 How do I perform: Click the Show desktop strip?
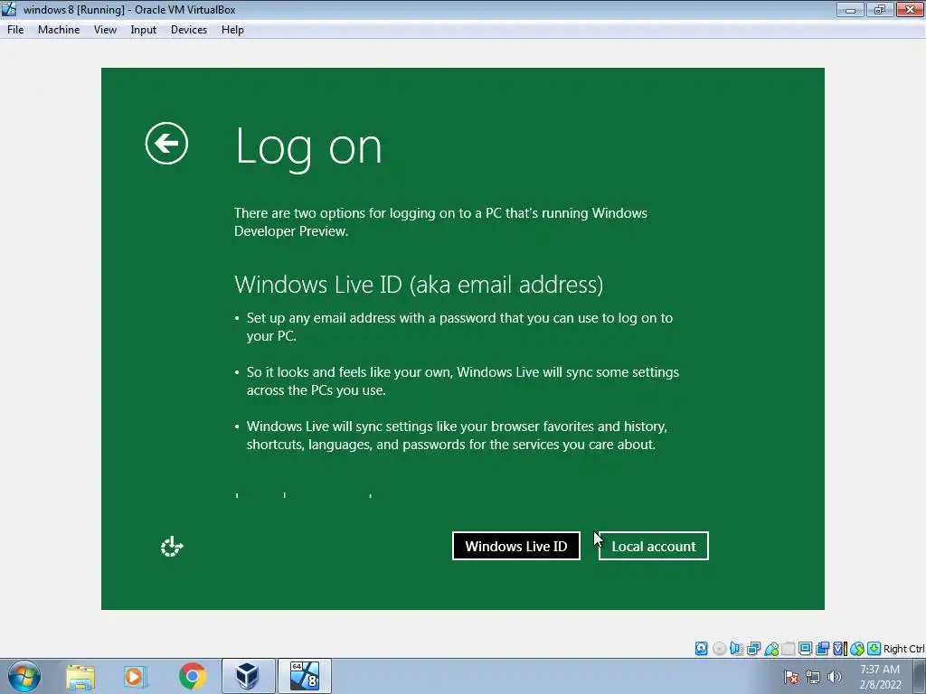click(x=920, y=676)
